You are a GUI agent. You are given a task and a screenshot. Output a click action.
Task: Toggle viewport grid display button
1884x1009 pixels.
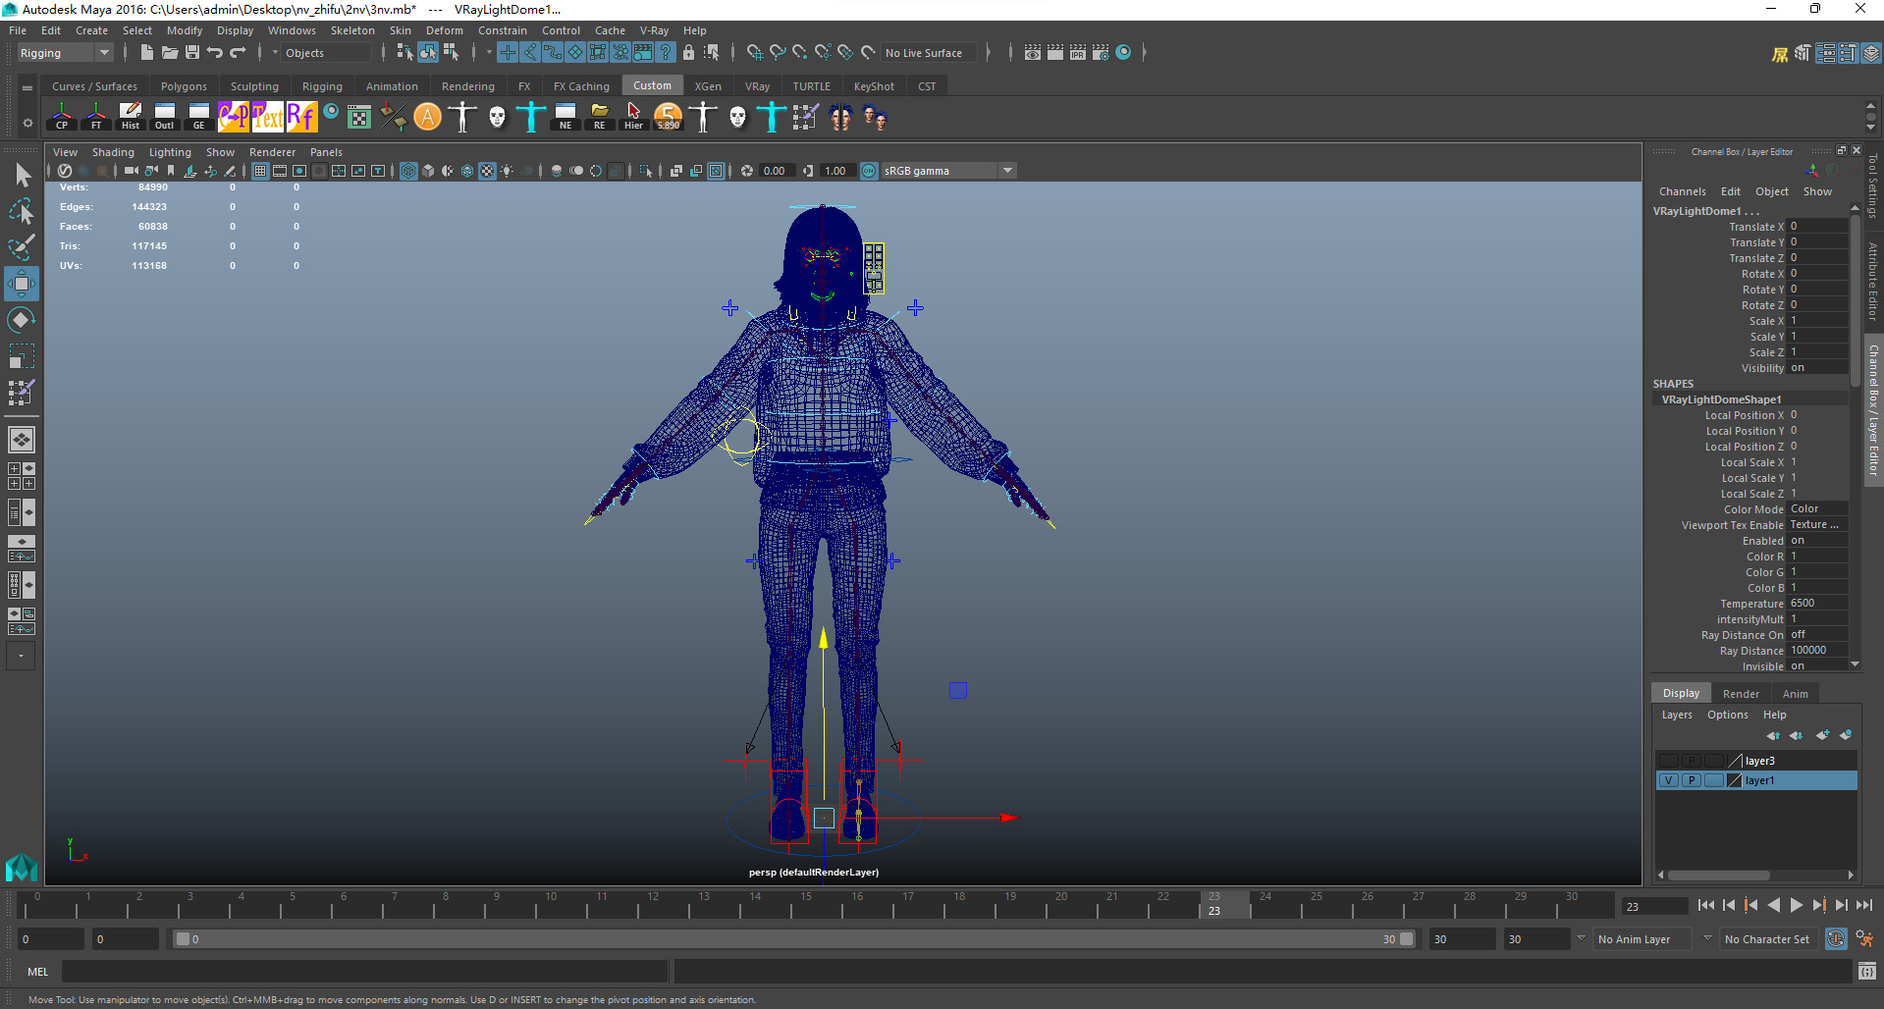pos(260,171)
